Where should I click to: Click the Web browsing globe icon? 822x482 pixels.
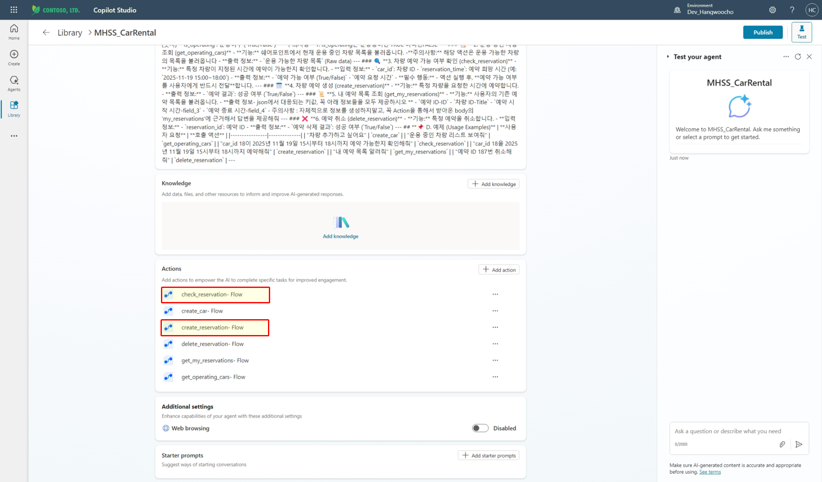(166, 428)
